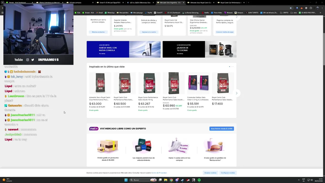Open Steam from the taskbar
325x183 pixels.
pos(182,180)
